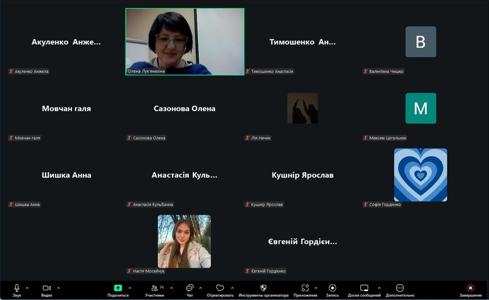The image size is (489, 300).
Task: Click muted mic icon of Акуленко Анжела
Action: 11,71
